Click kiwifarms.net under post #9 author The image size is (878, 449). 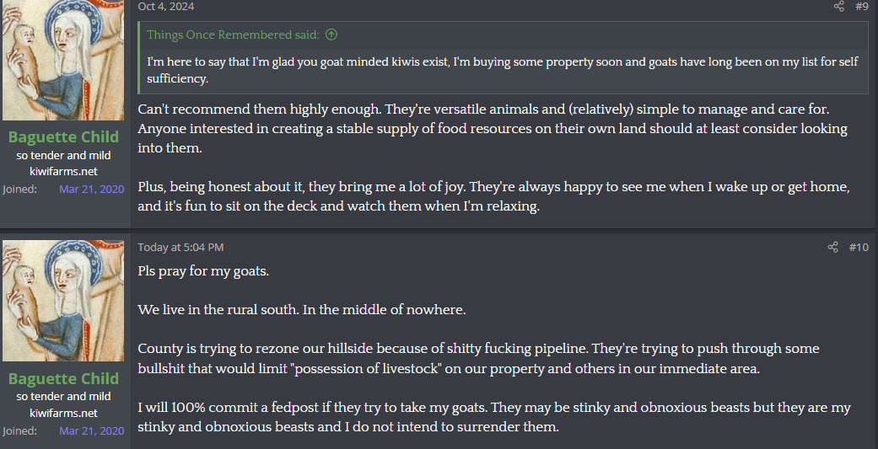(63, 171)
